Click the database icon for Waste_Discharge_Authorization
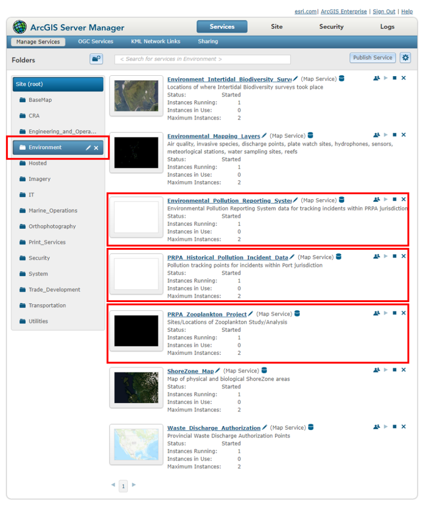This screenshot has height=505, width=423. (x=311, y=427)
